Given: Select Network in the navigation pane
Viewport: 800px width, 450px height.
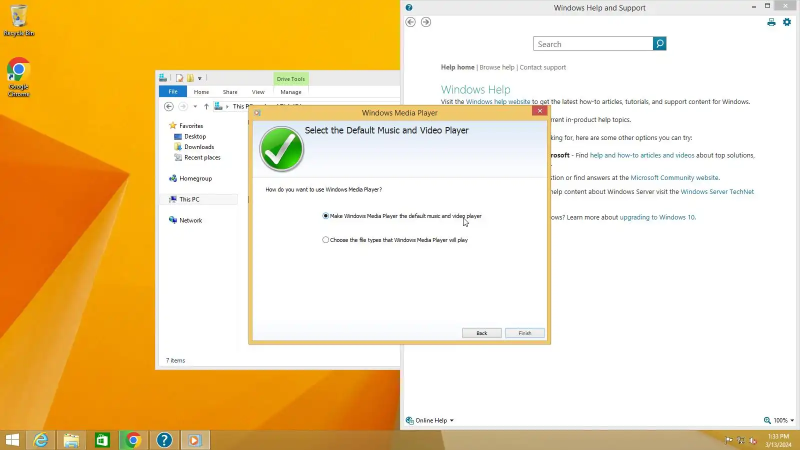Looking at the screenshot, I should (190, 220).
